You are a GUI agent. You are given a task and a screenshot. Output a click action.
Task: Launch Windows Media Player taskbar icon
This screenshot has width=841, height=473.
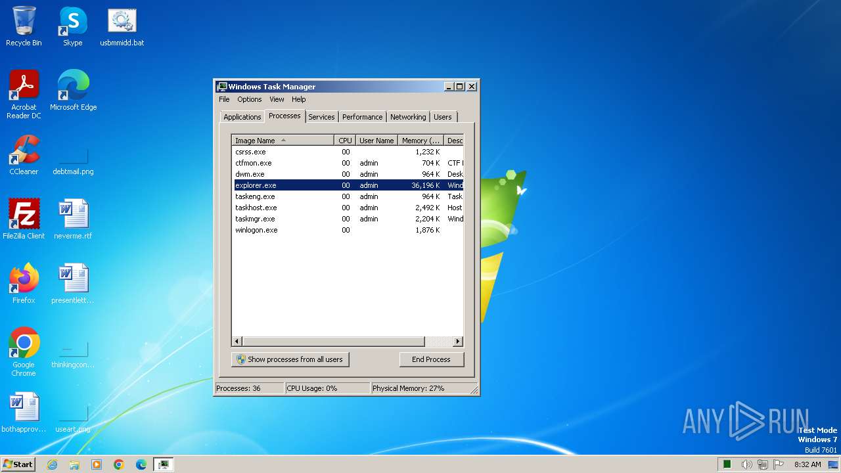(97, 464)
